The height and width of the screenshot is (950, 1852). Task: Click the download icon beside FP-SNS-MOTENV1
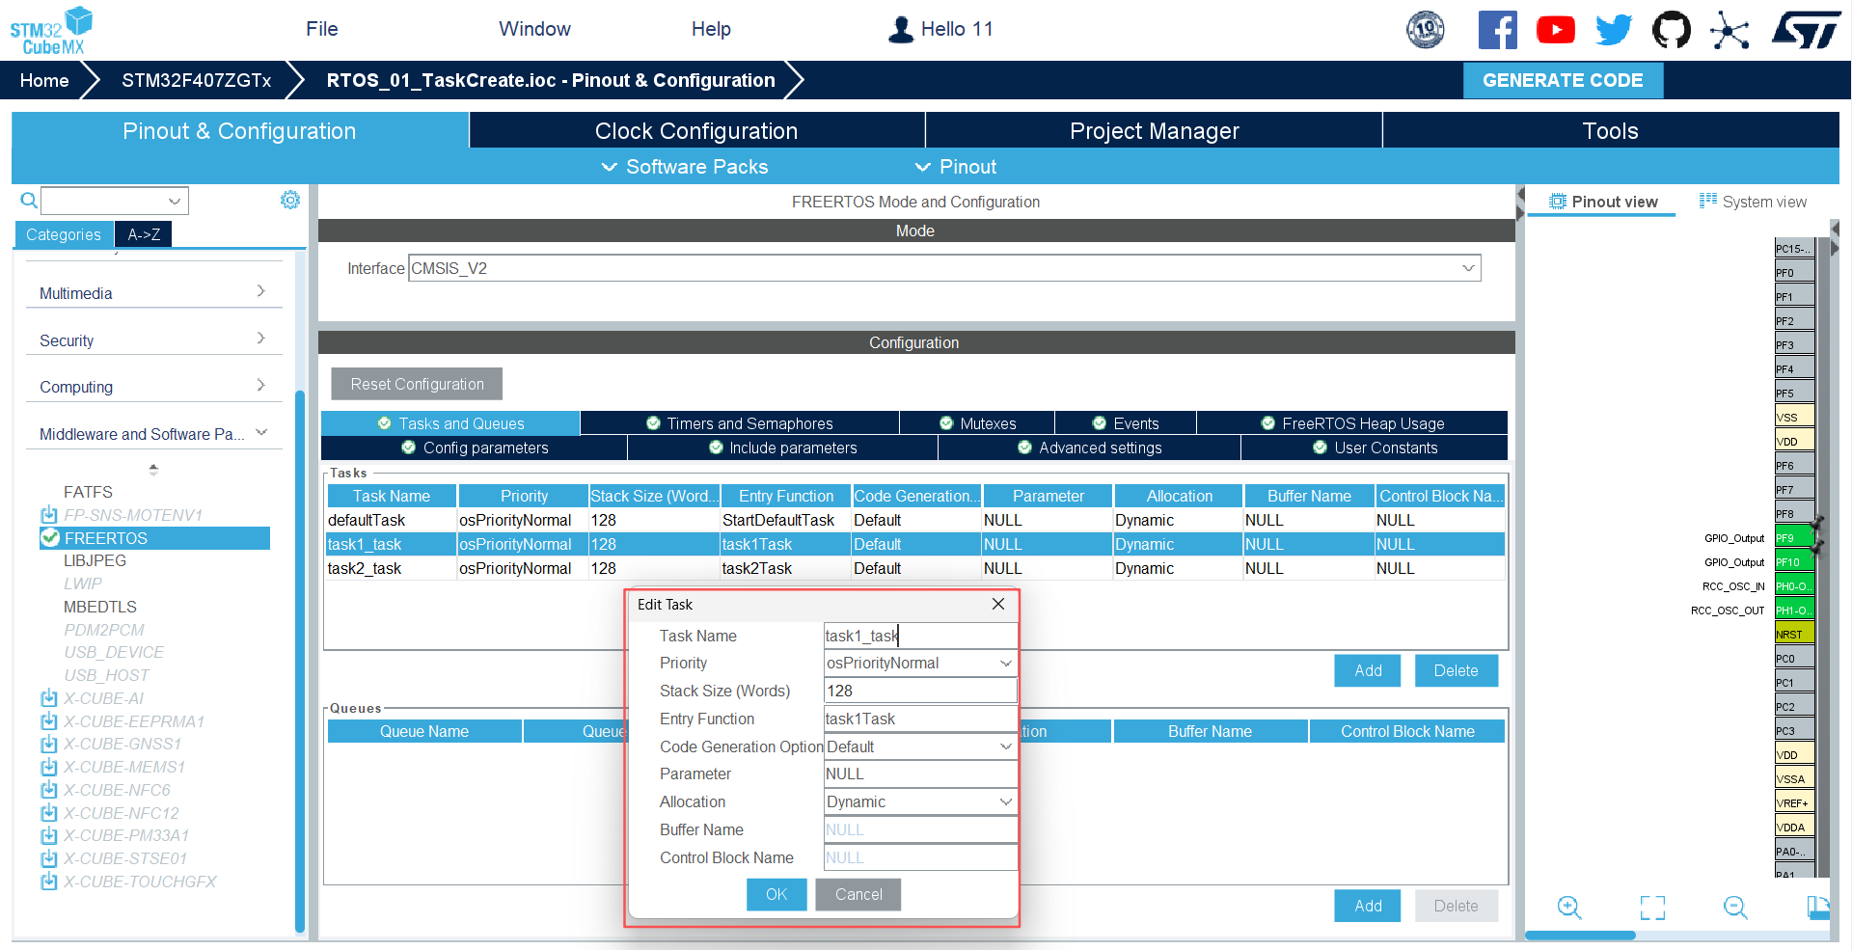pos(49,515)
